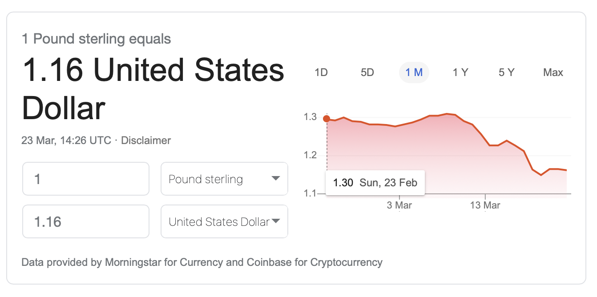Click the red data point marker on chart

pos(327,119)
